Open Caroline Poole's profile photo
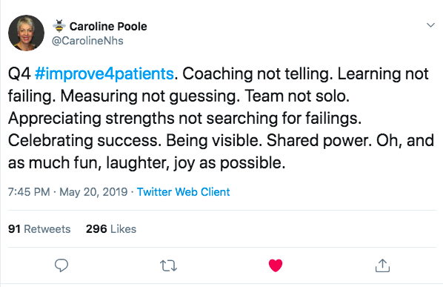This screenshot has height=287, width=443. click(26, 33)
